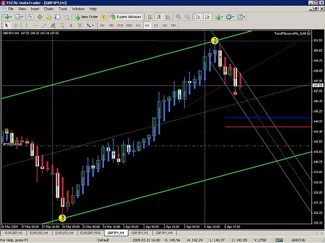The width and height of the screenshot is (325, 243).
Task: Select the Cursor arrow tool
Action: (6, 25)
